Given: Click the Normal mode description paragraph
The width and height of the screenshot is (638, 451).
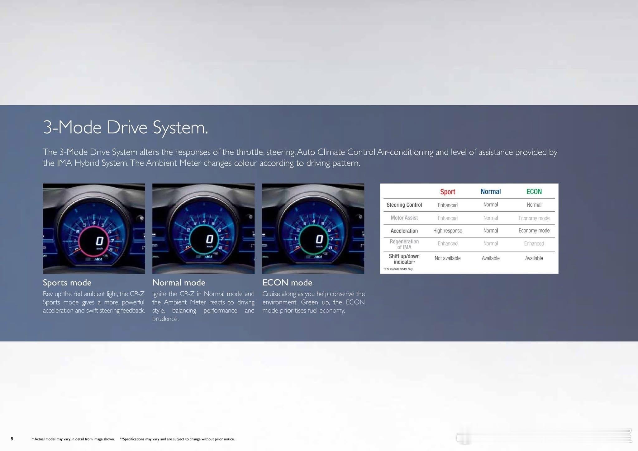Looking at the screenshot, I should tap(203, 306).
